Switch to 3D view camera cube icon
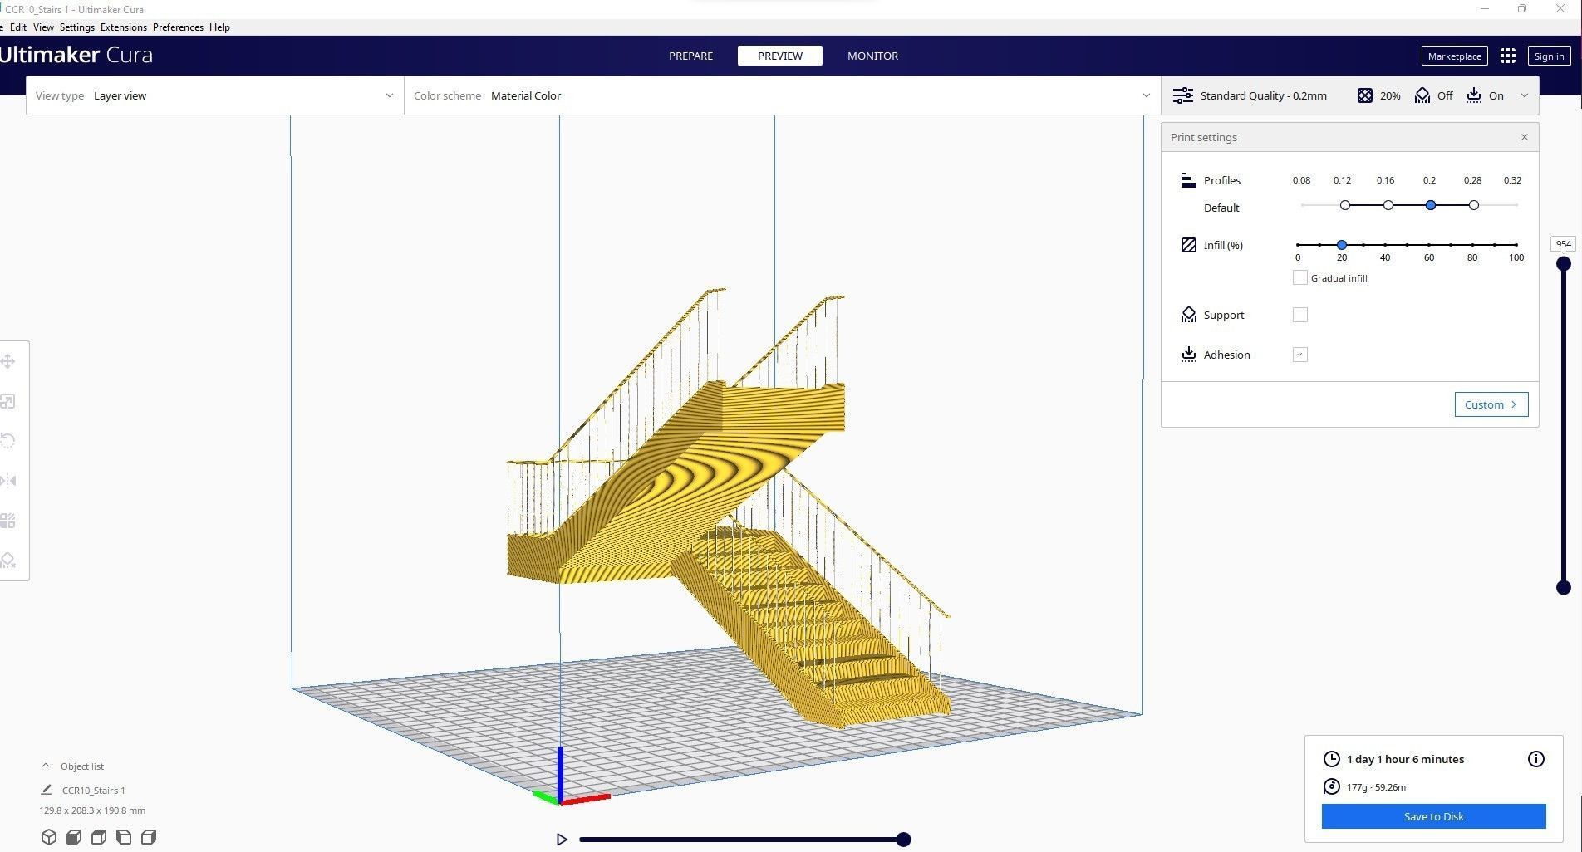The image size is (1582, 852). (x=49, y=837)
